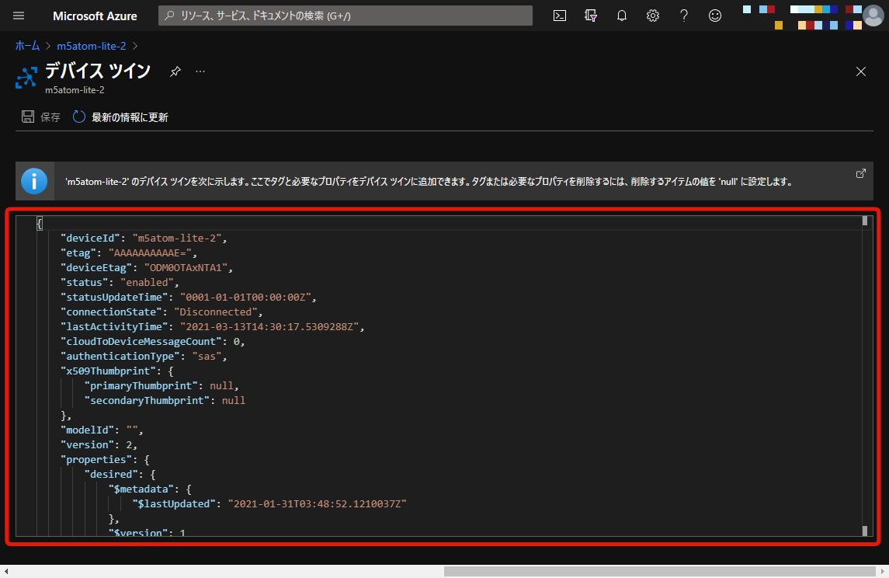
Task: Open Cloud Shell from the top bar
Action: point(560,16)
